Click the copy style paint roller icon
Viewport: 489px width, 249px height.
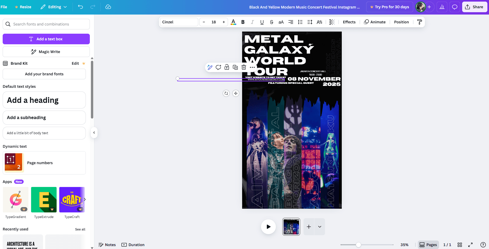tap(419, 22)
